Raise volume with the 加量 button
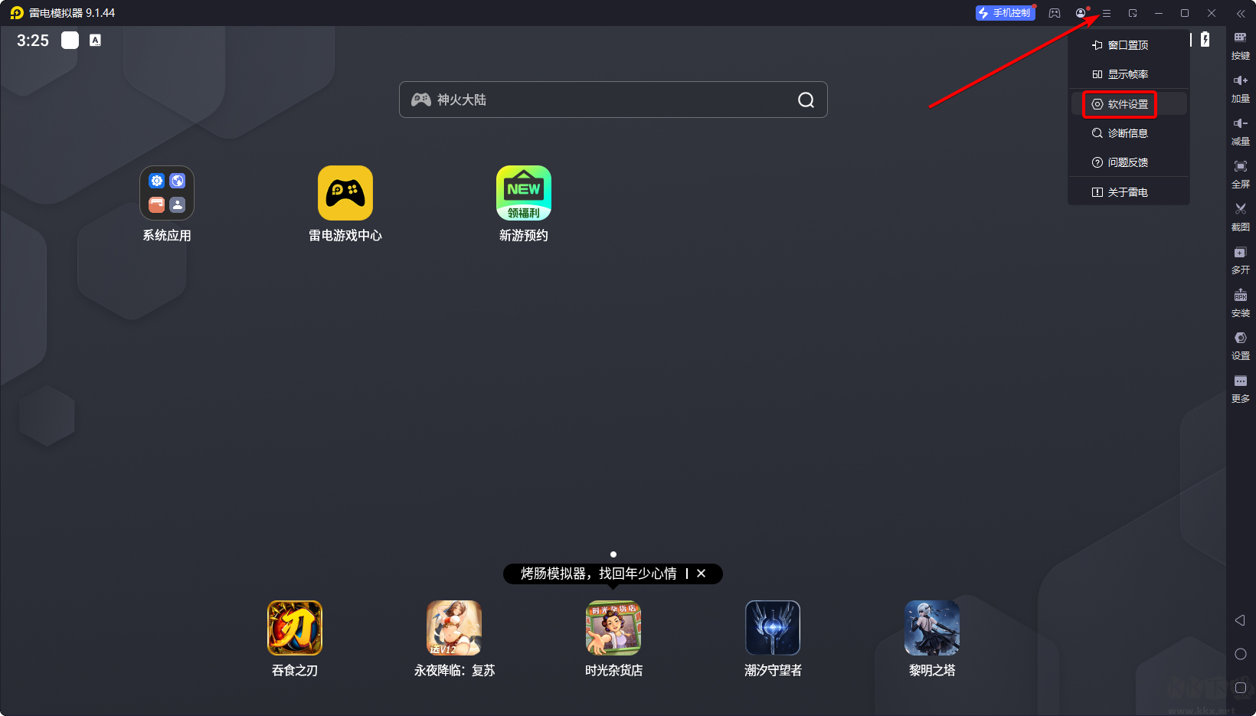1256x716 pixels. pyautogui.click(x=1240, y=88)
